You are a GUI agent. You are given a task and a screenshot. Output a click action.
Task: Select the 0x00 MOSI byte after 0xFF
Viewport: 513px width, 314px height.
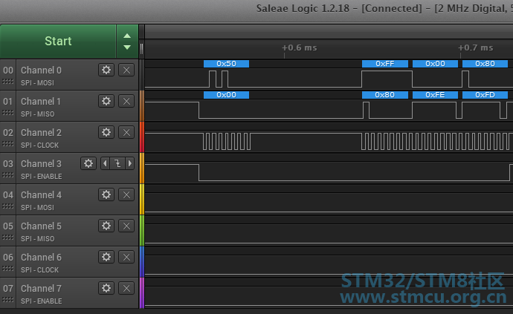click(435, 64)
